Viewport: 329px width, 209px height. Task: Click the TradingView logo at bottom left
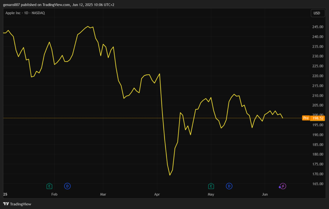17,204
